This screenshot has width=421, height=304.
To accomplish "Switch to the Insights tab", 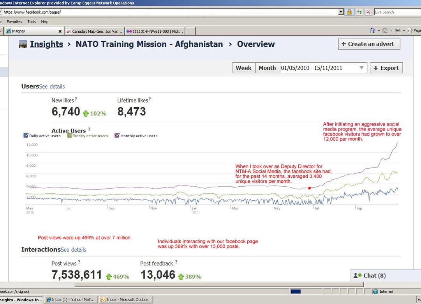I will 33,31.
